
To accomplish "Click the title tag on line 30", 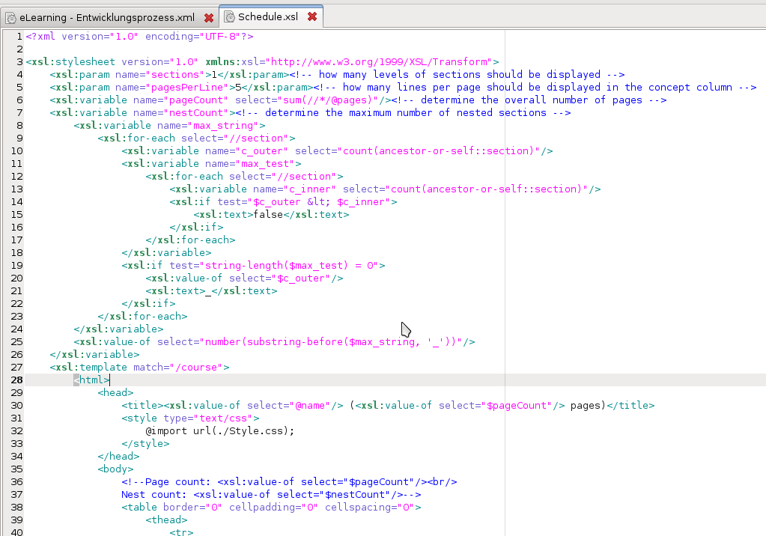I will coord(142,405).
